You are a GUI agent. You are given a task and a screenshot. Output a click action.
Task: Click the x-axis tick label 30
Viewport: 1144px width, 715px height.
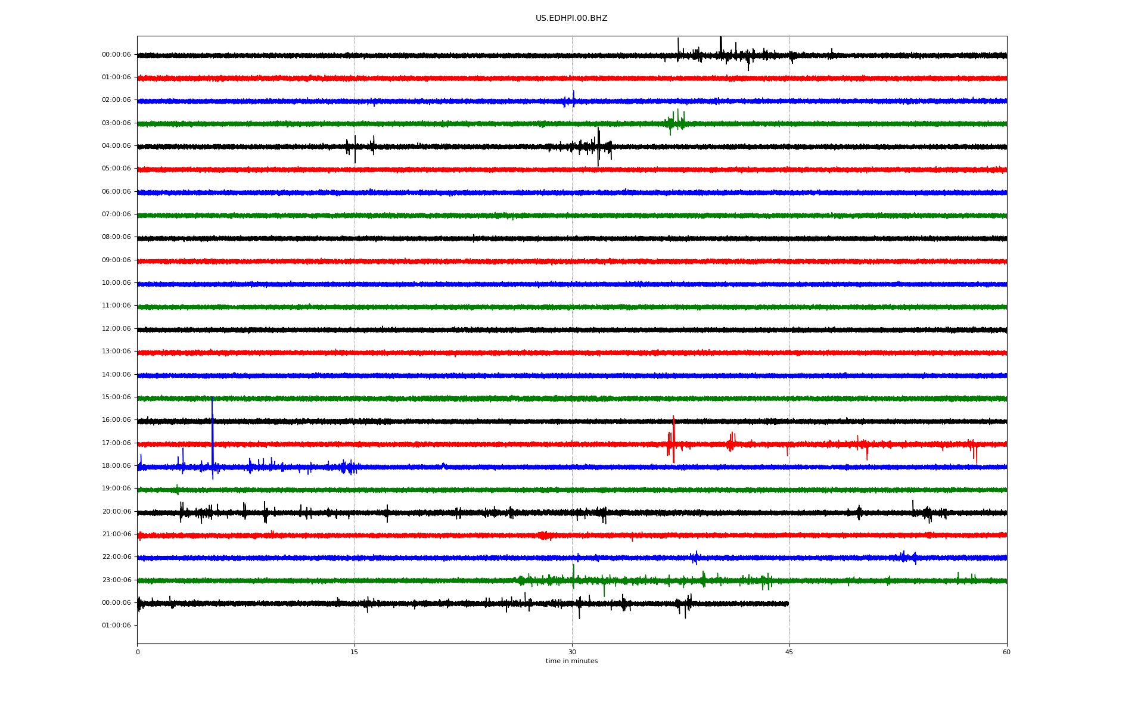[572, 652]
